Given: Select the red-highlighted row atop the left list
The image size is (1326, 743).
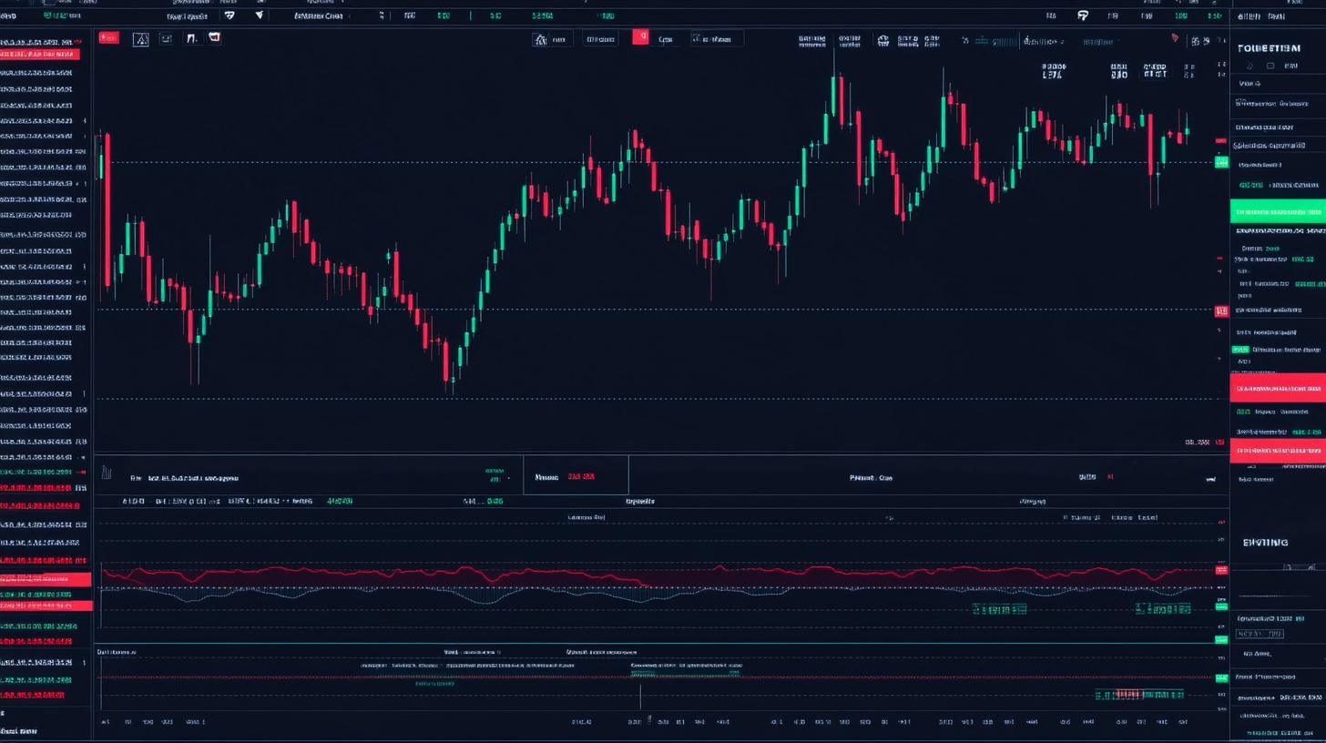Looking at the screenshot, I should click(x=40, y=55).
